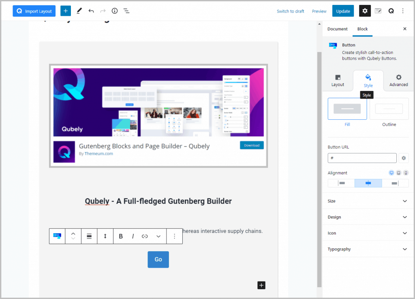This screenshot has height=299, width=415.
Task: Switch to the Document tab
Action: coord(338,29)
